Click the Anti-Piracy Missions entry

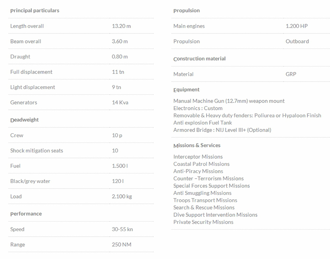click(x=198, y=171)
